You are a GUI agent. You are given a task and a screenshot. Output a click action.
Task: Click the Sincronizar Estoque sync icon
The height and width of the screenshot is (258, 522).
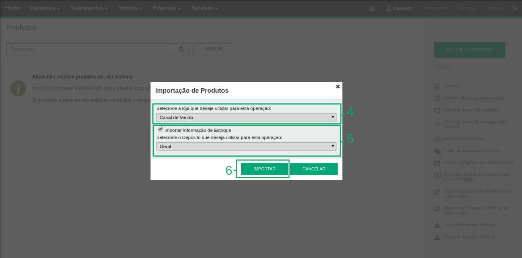[437, 192]
